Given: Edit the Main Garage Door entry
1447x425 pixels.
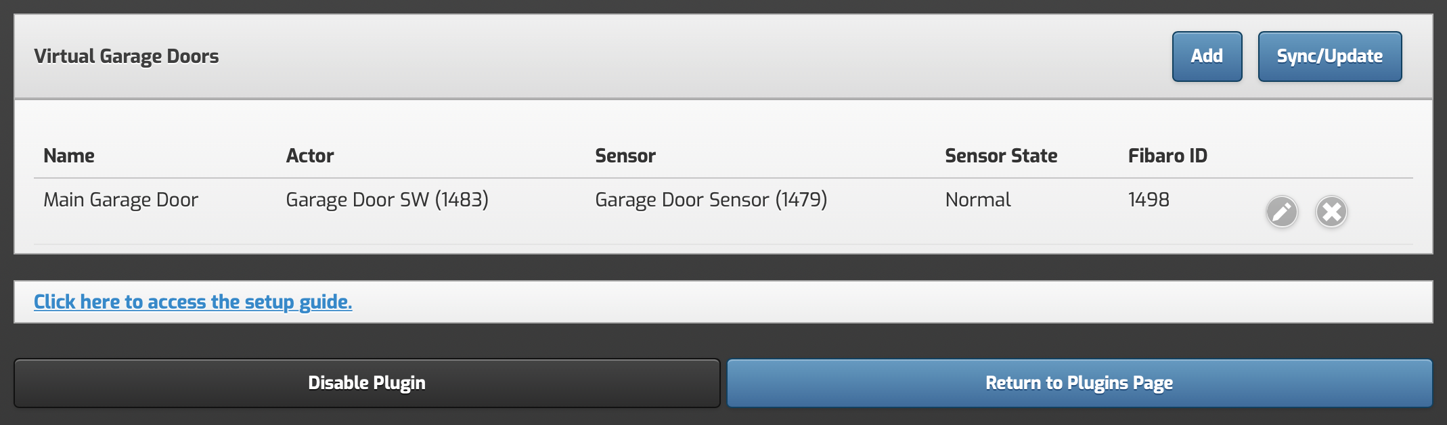Looking at the screenshot, I should point(1281,212).
